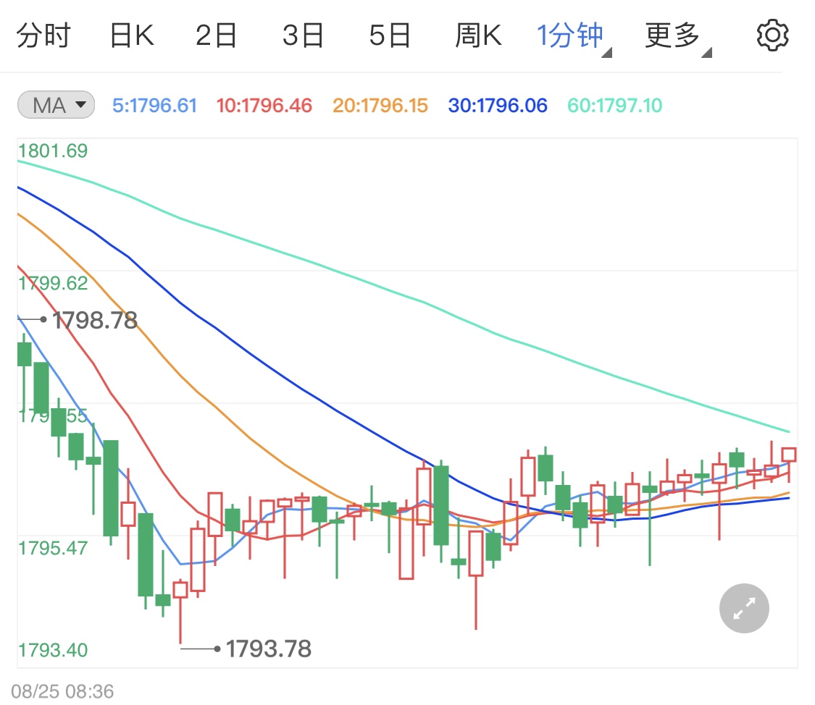Click the MA5 value 5:1796.61
Viewport: 815px width, 705px height.
click(154, 106)
